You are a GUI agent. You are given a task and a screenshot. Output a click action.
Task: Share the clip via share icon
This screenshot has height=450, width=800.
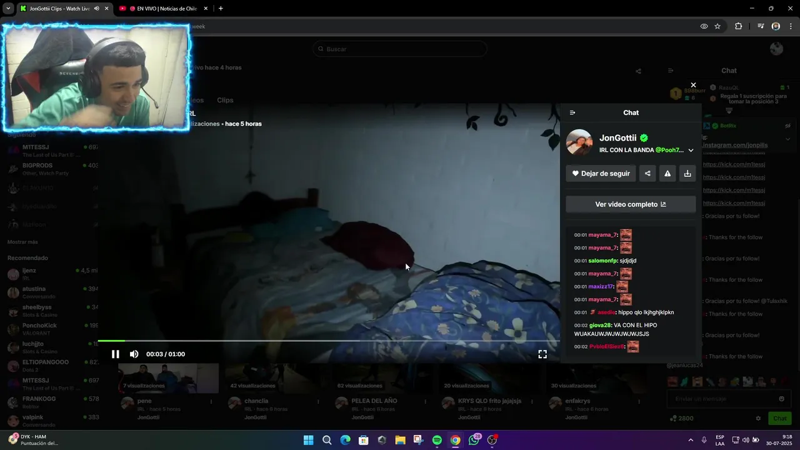pos(647,174)
